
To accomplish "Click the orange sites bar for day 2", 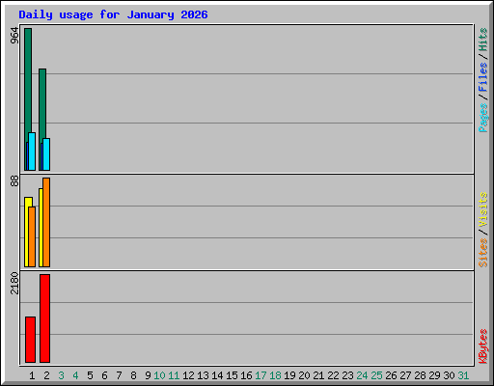I will tap(46, 222).
